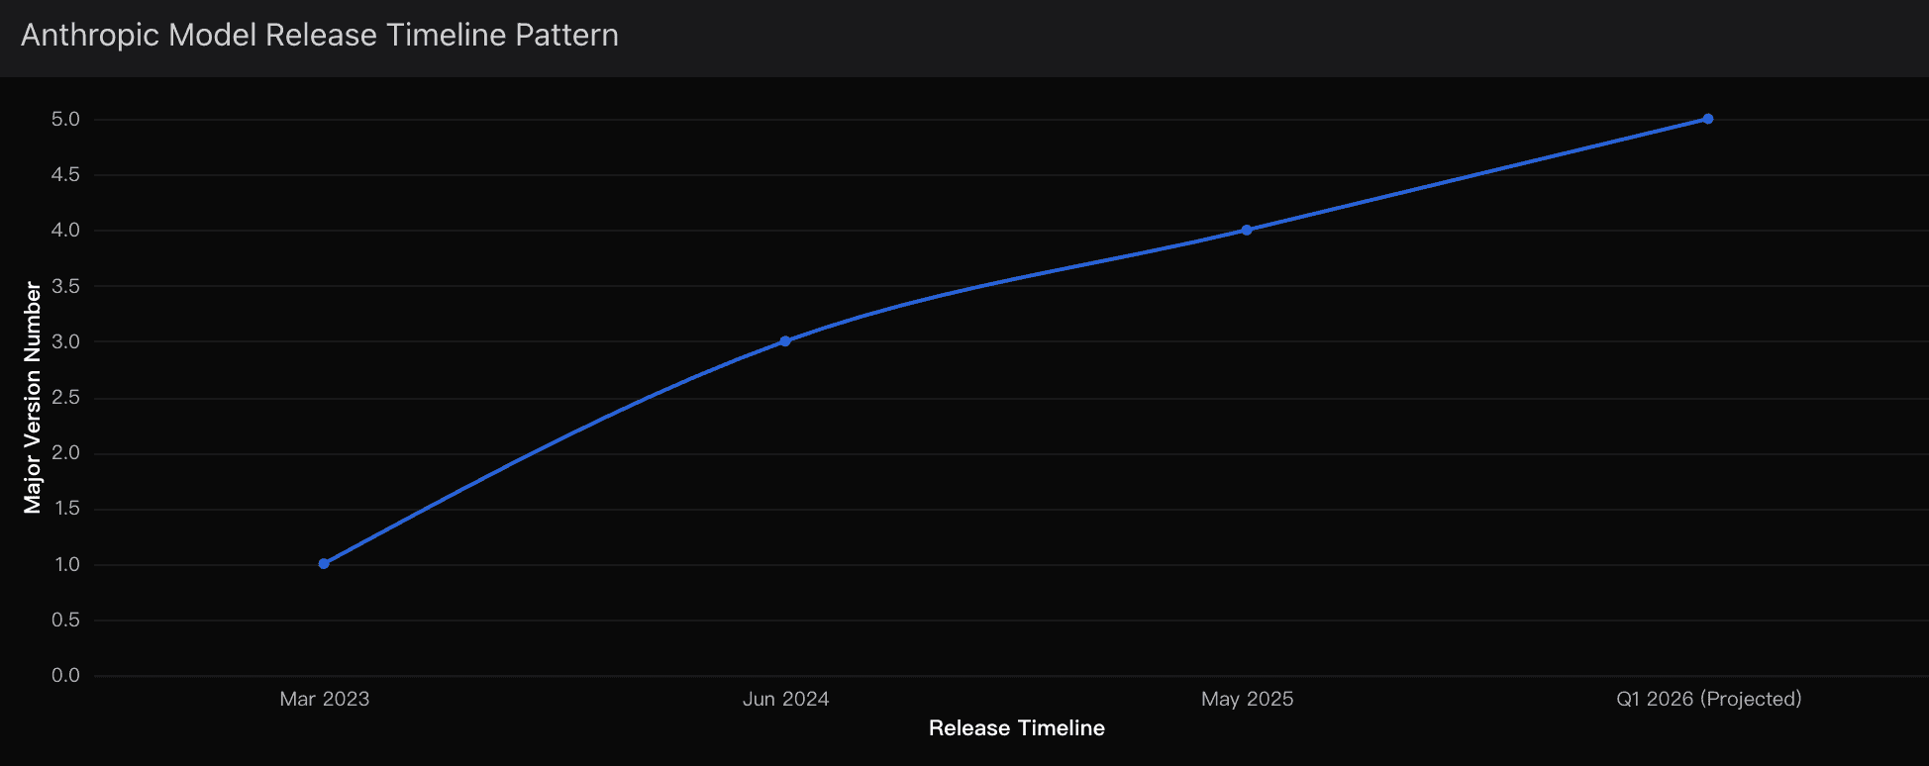Click the 'Q1 2026 (Projected)' axis label
Image resolution: width=1929 pixels, height=766 pixels.
pyautogui.click(x=1709, y=699)
